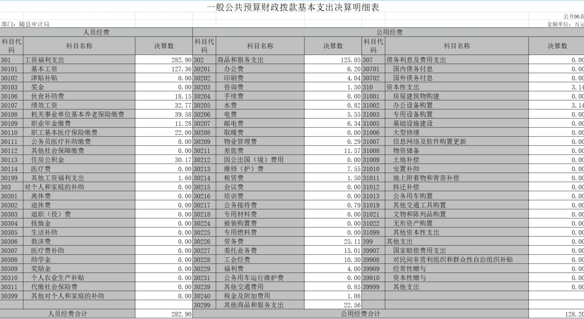Select the value 282.90 for 工资福利支出
Image resolution: width=584 pixels, height=319 pixels.
coord(164,60)
